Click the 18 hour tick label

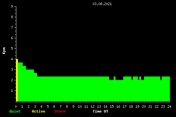pyautogui.click(x=131, y=106)
